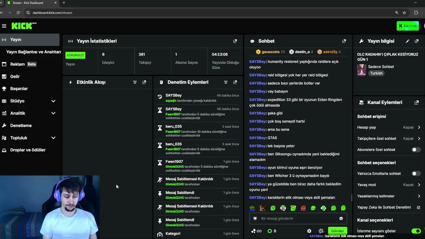This screenshot has width=425, height=239.
Task: Open Yapay Zeka ile Sohbet Denetimi link
Action: [389, 207]
